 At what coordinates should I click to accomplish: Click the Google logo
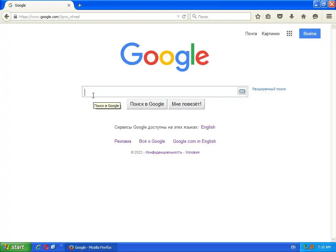click(x=165, y=57)
